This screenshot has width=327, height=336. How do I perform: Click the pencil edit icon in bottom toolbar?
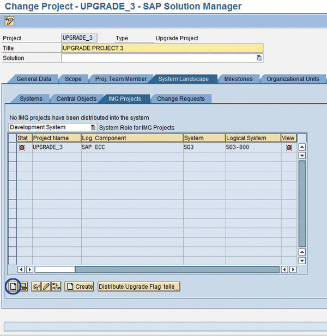(46, 286)
